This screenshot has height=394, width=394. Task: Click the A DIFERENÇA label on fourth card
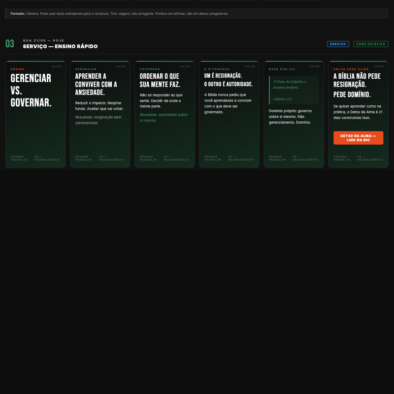pos(217,69)
